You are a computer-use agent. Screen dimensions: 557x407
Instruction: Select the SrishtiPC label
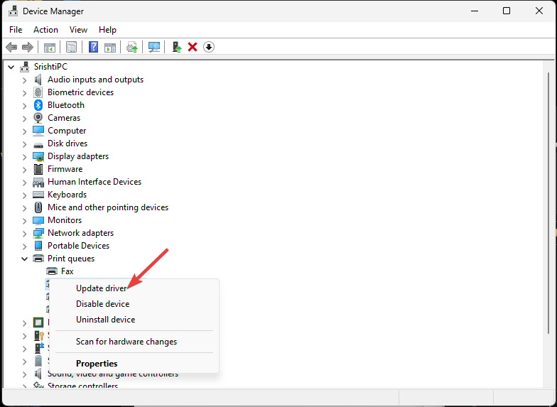[50, 67]
